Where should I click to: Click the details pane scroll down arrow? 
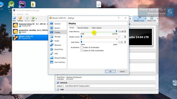point(157,90)
